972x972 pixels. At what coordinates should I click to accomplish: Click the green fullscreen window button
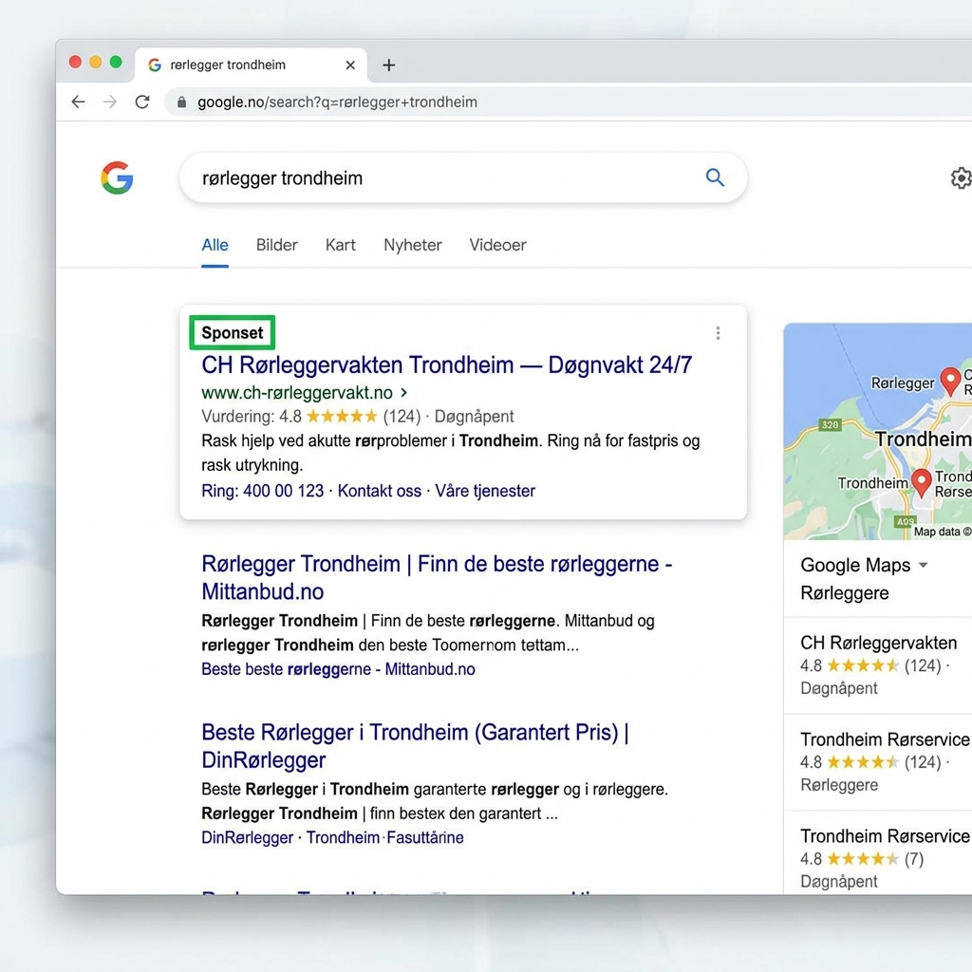coord(116,62)
